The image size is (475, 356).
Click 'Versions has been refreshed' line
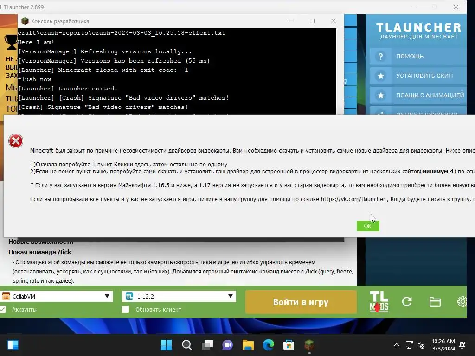click(114, 61)
